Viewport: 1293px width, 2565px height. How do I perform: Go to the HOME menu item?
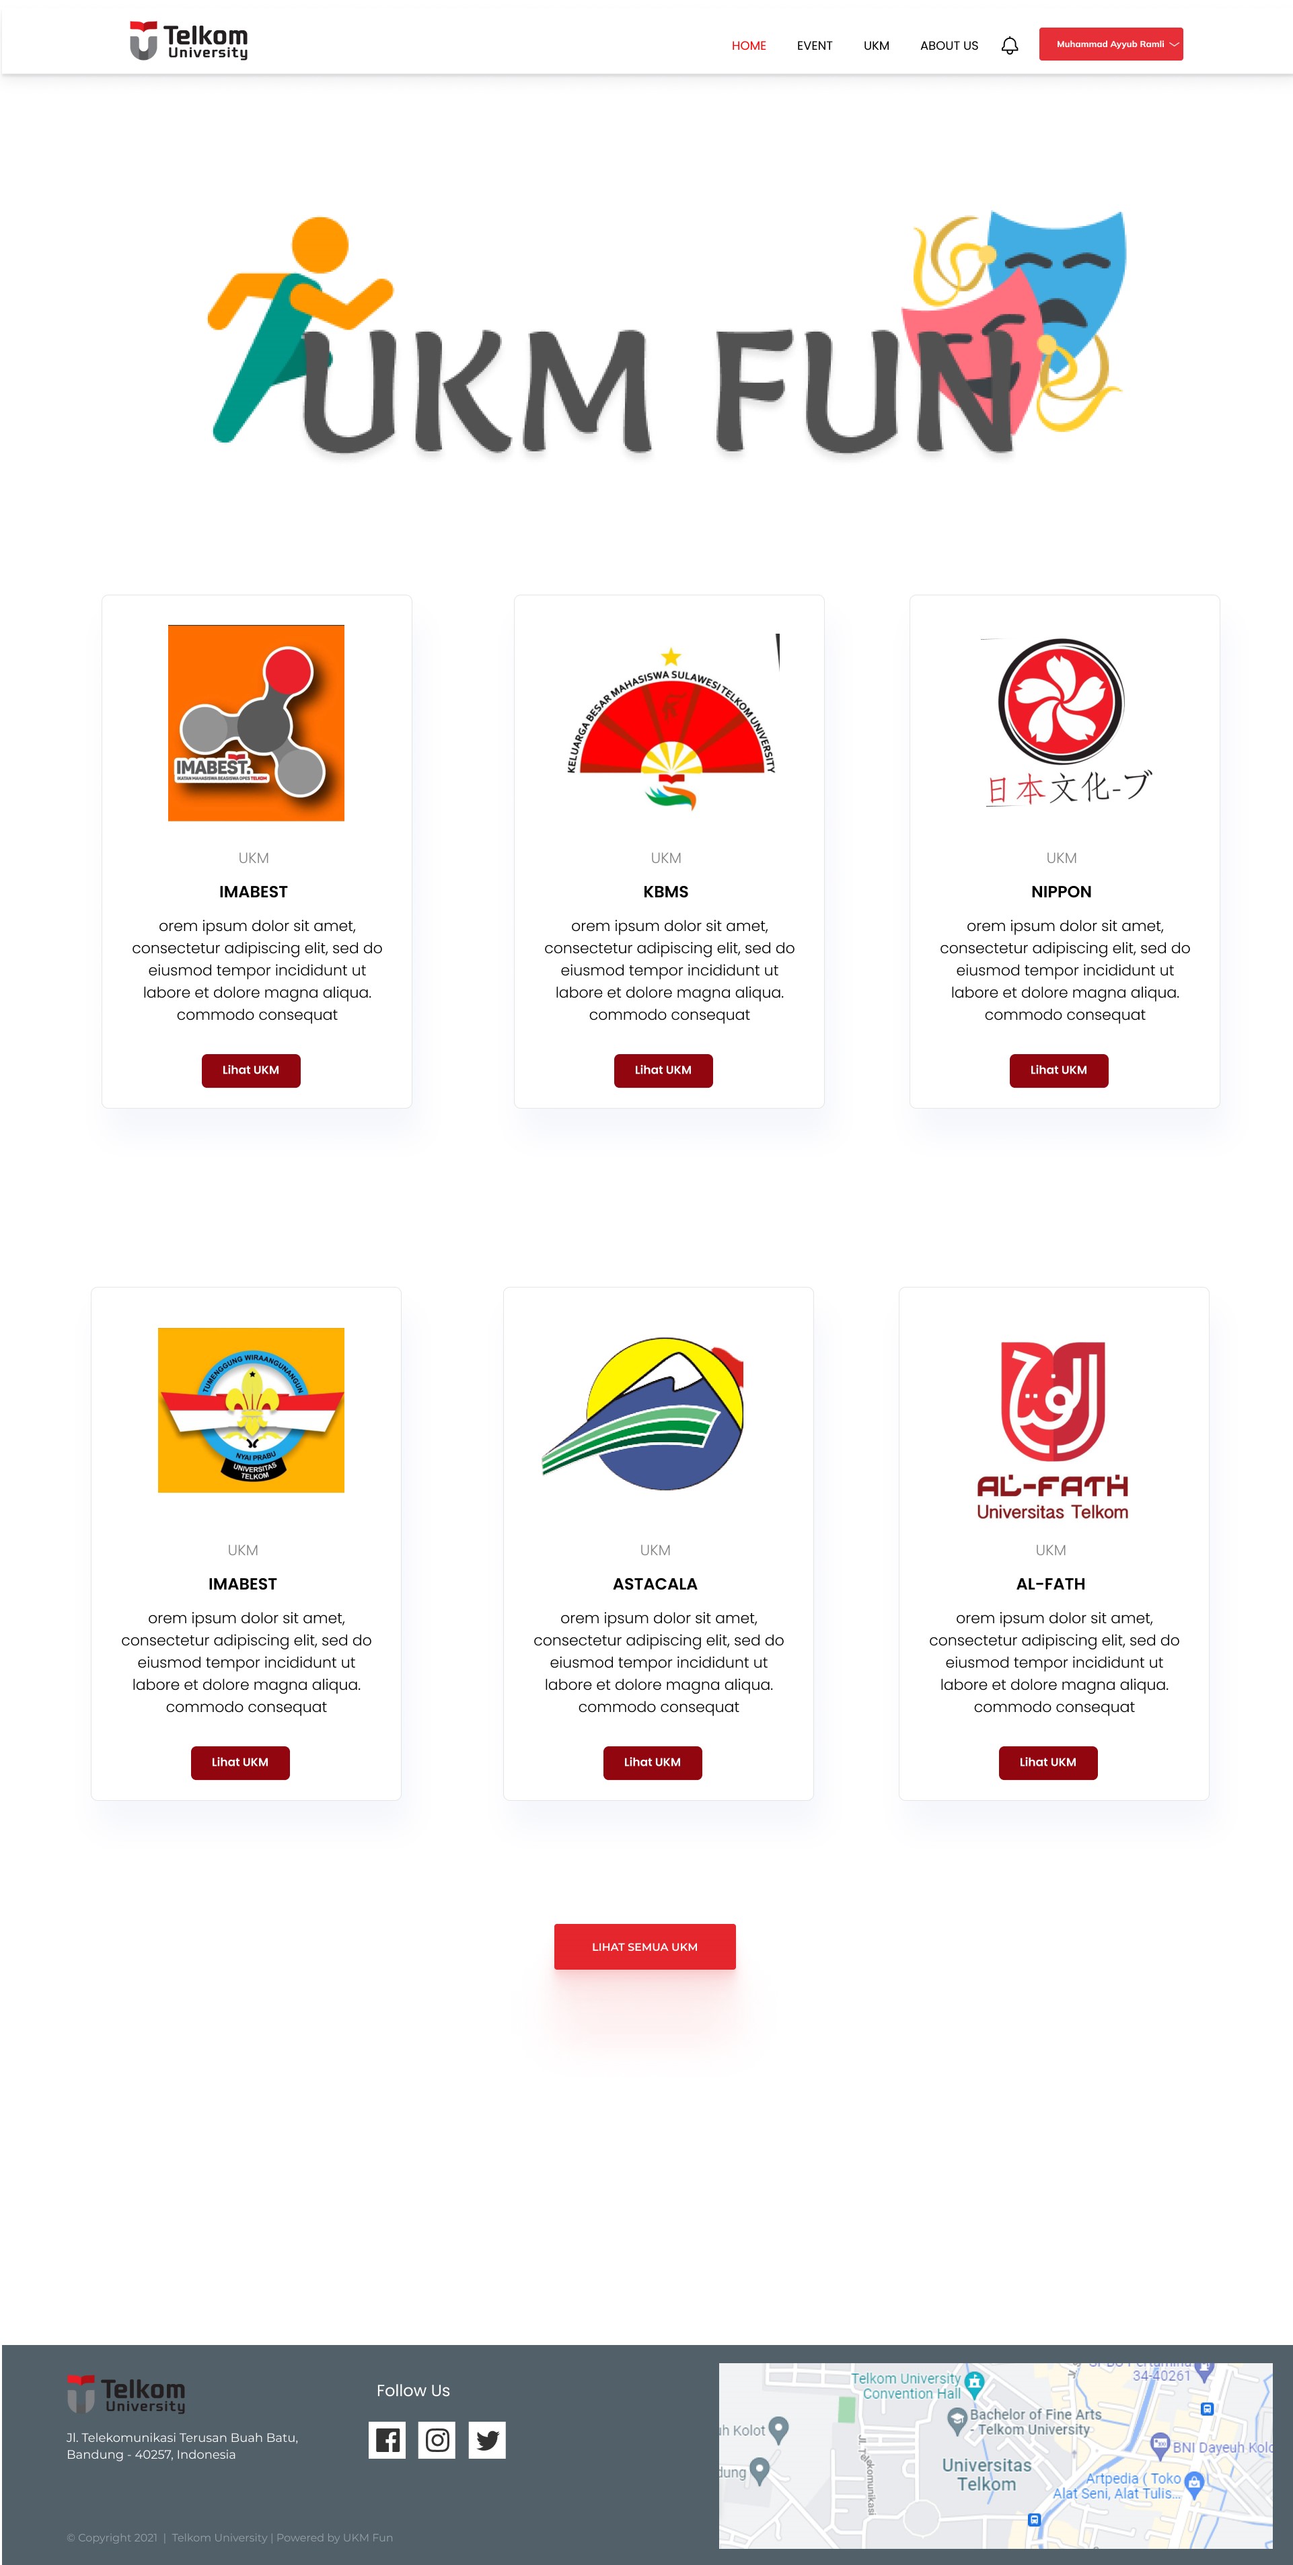coord(748,46)
